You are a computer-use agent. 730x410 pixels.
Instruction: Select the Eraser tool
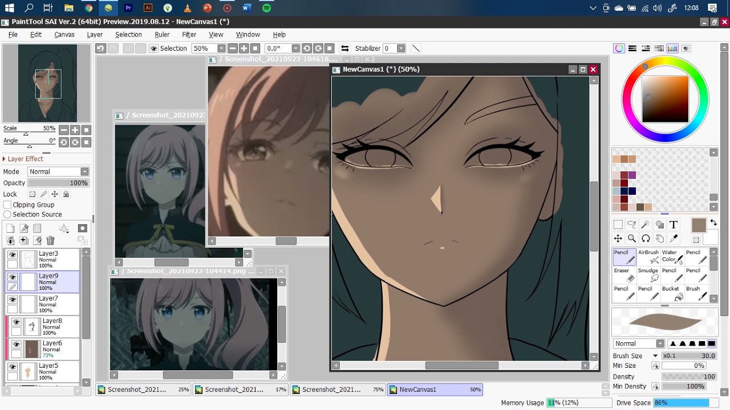(624, 275)
